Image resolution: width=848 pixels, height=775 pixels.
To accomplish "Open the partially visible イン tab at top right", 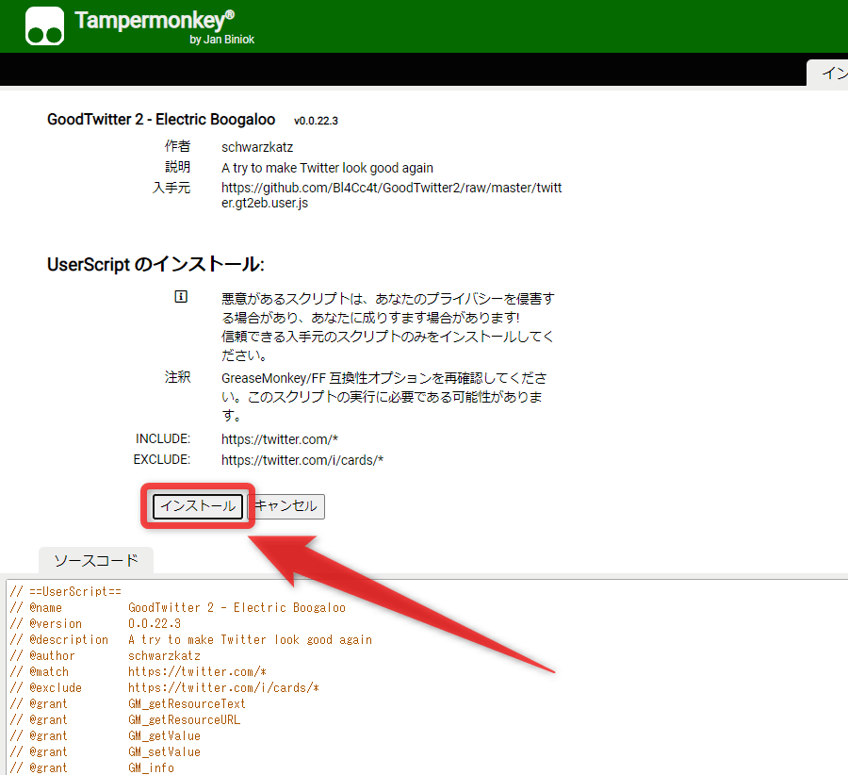I will [x=828, y=73].
